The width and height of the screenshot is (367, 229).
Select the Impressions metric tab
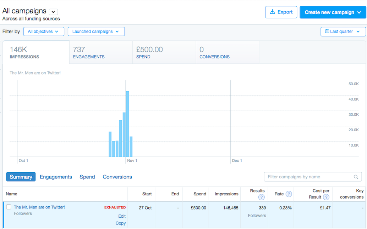(x=36, y=52)
